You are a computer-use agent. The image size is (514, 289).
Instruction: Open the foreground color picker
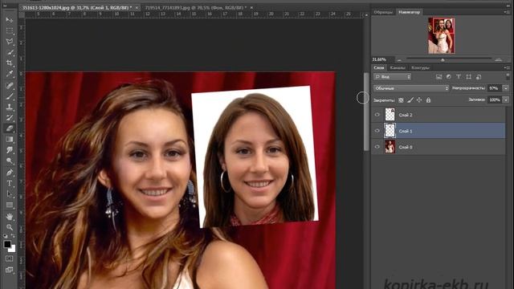point(7,244)
